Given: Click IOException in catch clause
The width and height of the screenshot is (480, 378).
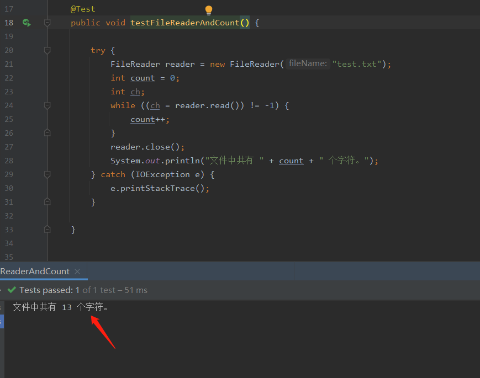Looking at the screenshot, I should (162, 174).
